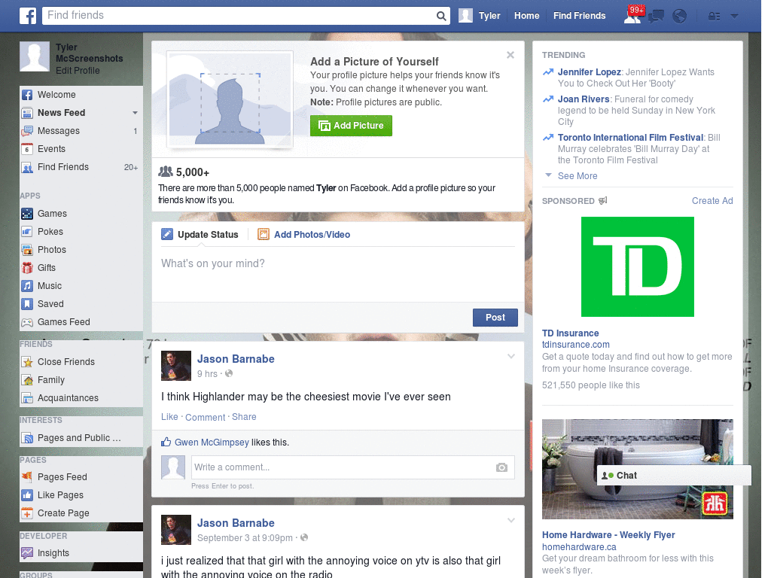Image resolution: width=771 pixels, height=578 pixels.
Task: Click the Family house icon
Action: (x=27, y=380)
